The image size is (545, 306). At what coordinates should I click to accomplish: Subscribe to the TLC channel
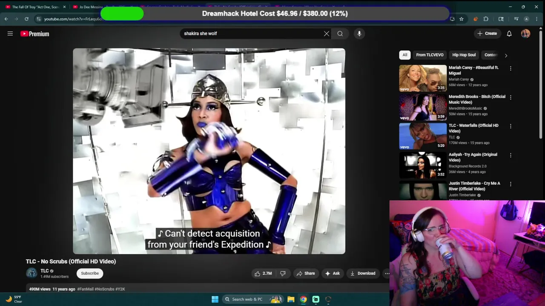click(90, 273)
